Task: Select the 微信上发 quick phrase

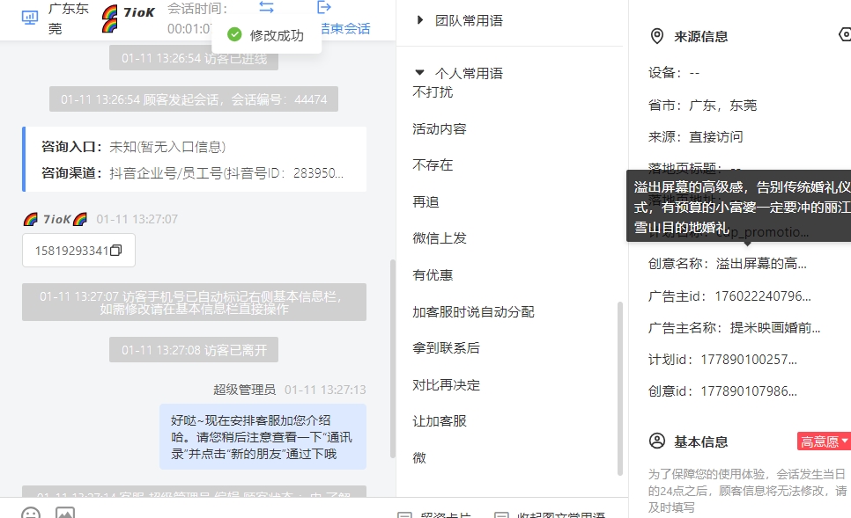Action: [440, 238]
